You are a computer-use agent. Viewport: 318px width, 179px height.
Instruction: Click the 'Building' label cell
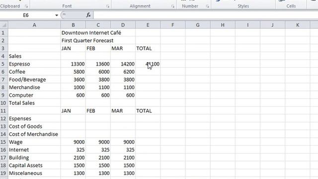[34, 158]
